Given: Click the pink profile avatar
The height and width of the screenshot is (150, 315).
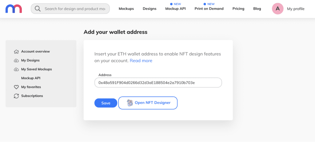Looking at the screenshot, I should tap(278, 9).
